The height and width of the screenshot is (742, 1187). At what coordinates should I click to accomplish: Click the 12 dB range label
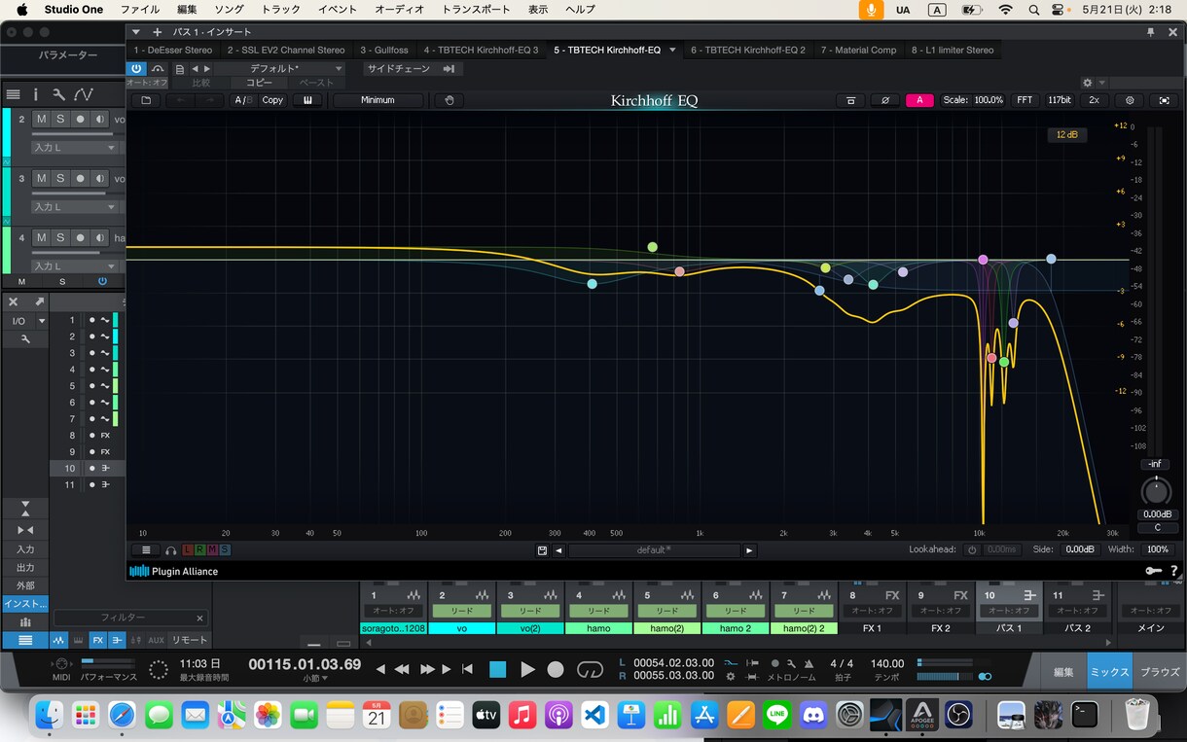pyautogui.click(x=1067, y=134)
